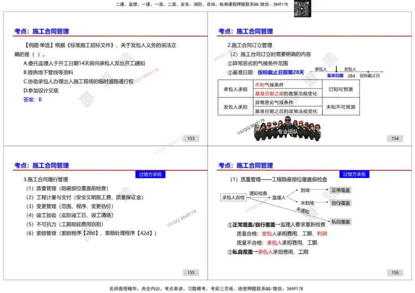Click the 未知不可预测 table cell
The width and height of the screenshot is (415, 293).
tap(341, 107)
